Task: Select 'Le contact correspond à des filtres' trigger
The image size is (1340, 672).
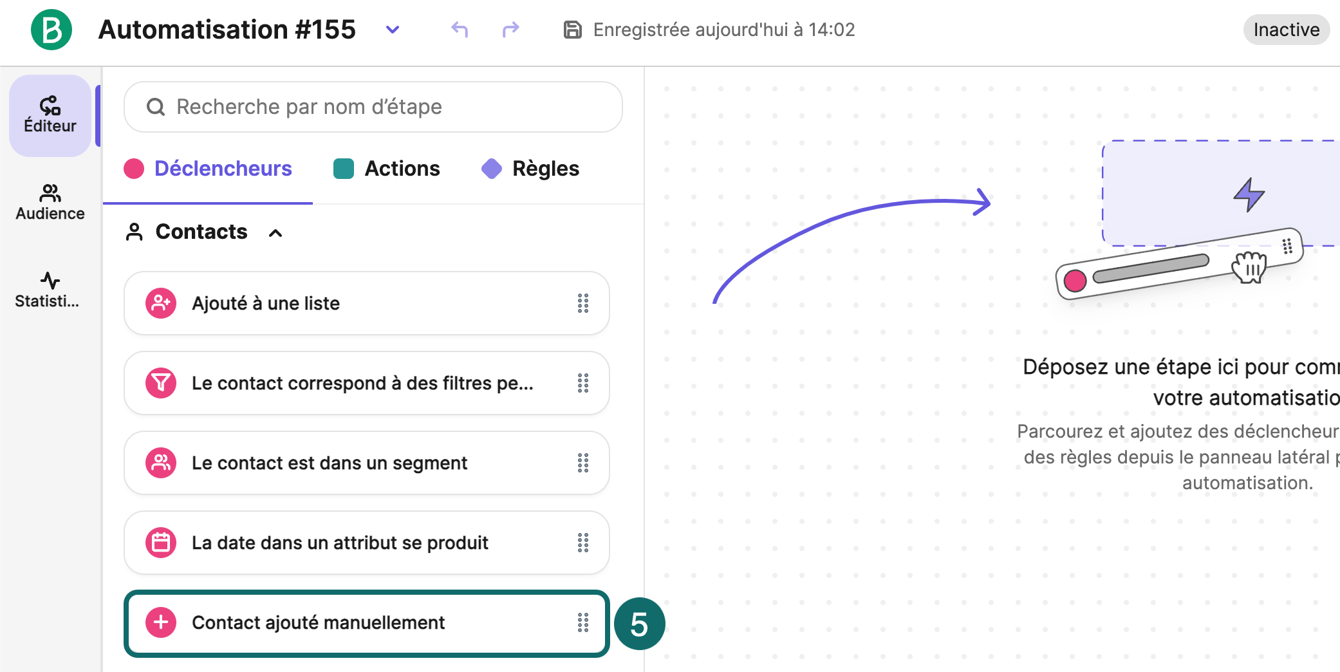Action: 362,383
